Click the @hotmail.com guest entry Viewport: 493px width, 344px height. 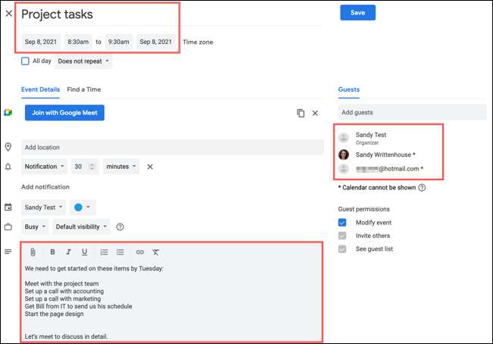coord(390,169)
